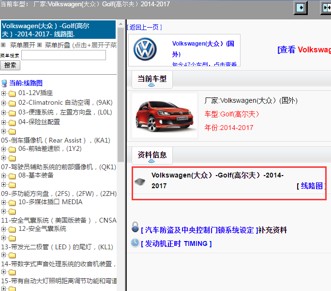
Task: Click the 车型:Golf(高尔夫) red text
Action: [232, 114]
